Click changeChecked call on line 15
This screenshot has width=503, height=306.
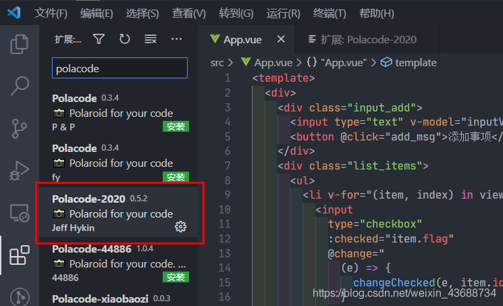pyautogui.click(x=394, y=282)
